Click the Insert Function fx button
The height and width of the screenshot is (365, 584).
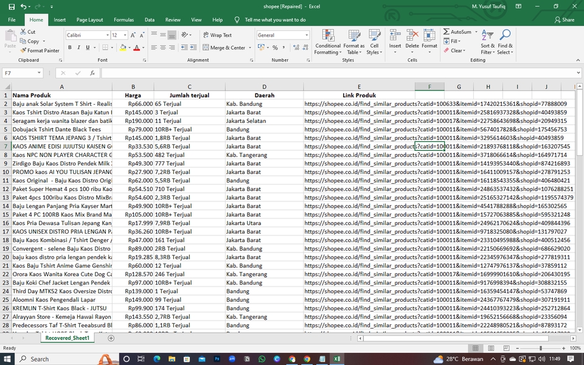[x=92, y=73]
